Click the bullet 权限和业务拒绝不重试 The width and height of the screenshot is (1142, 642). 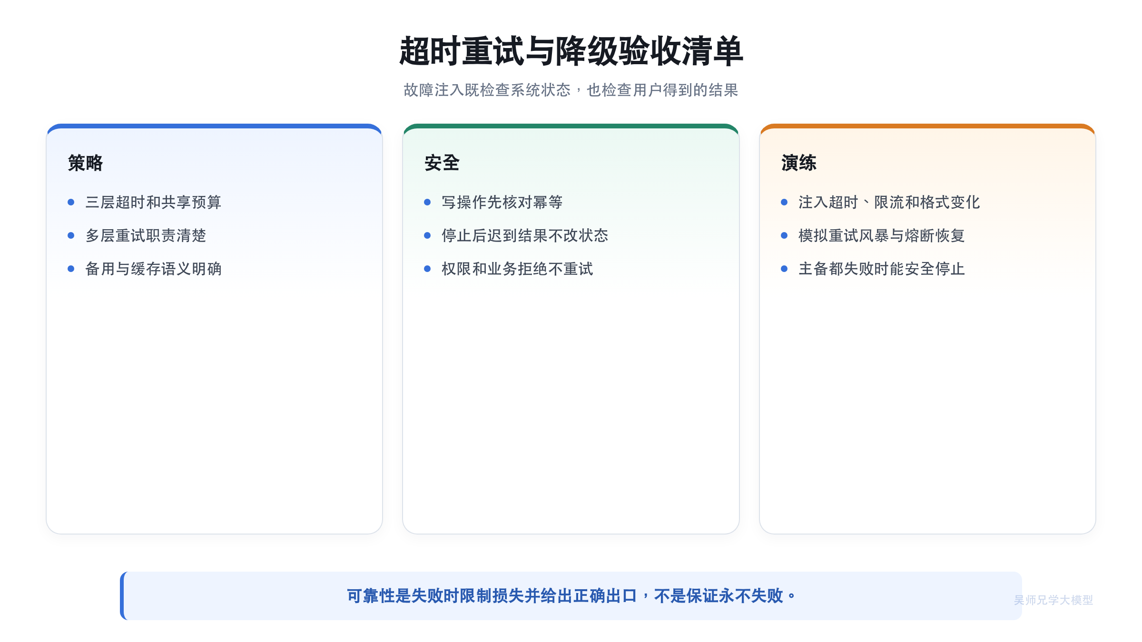(517, 269)
